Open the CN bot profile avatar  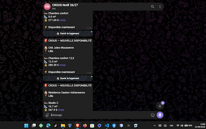pos(47,7)
